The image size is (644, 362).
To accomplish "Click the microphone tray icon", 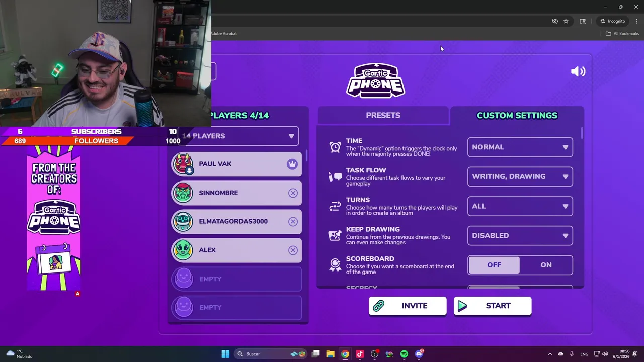I will [x=572, y=354].
